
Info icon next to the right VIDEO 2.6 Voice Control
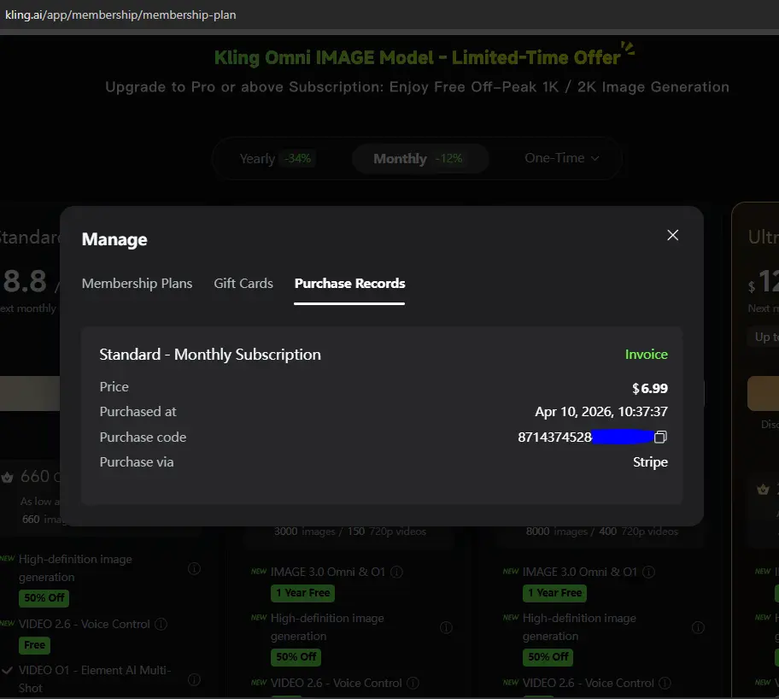pos(665,683)
